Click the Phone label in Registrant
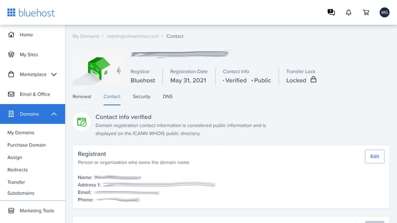Viewport: 397px width, 223px height. (x=85, y=200)
